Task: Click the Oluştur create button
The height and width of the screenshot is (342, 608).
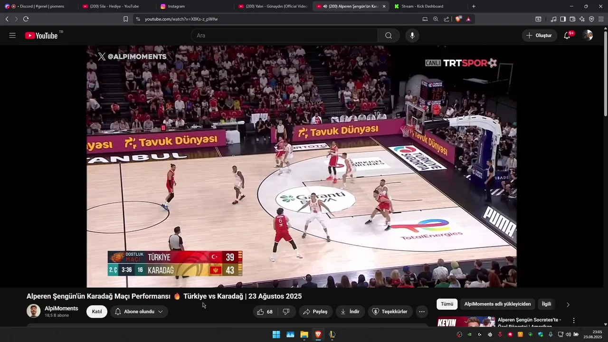Action: tap(539, 36)
